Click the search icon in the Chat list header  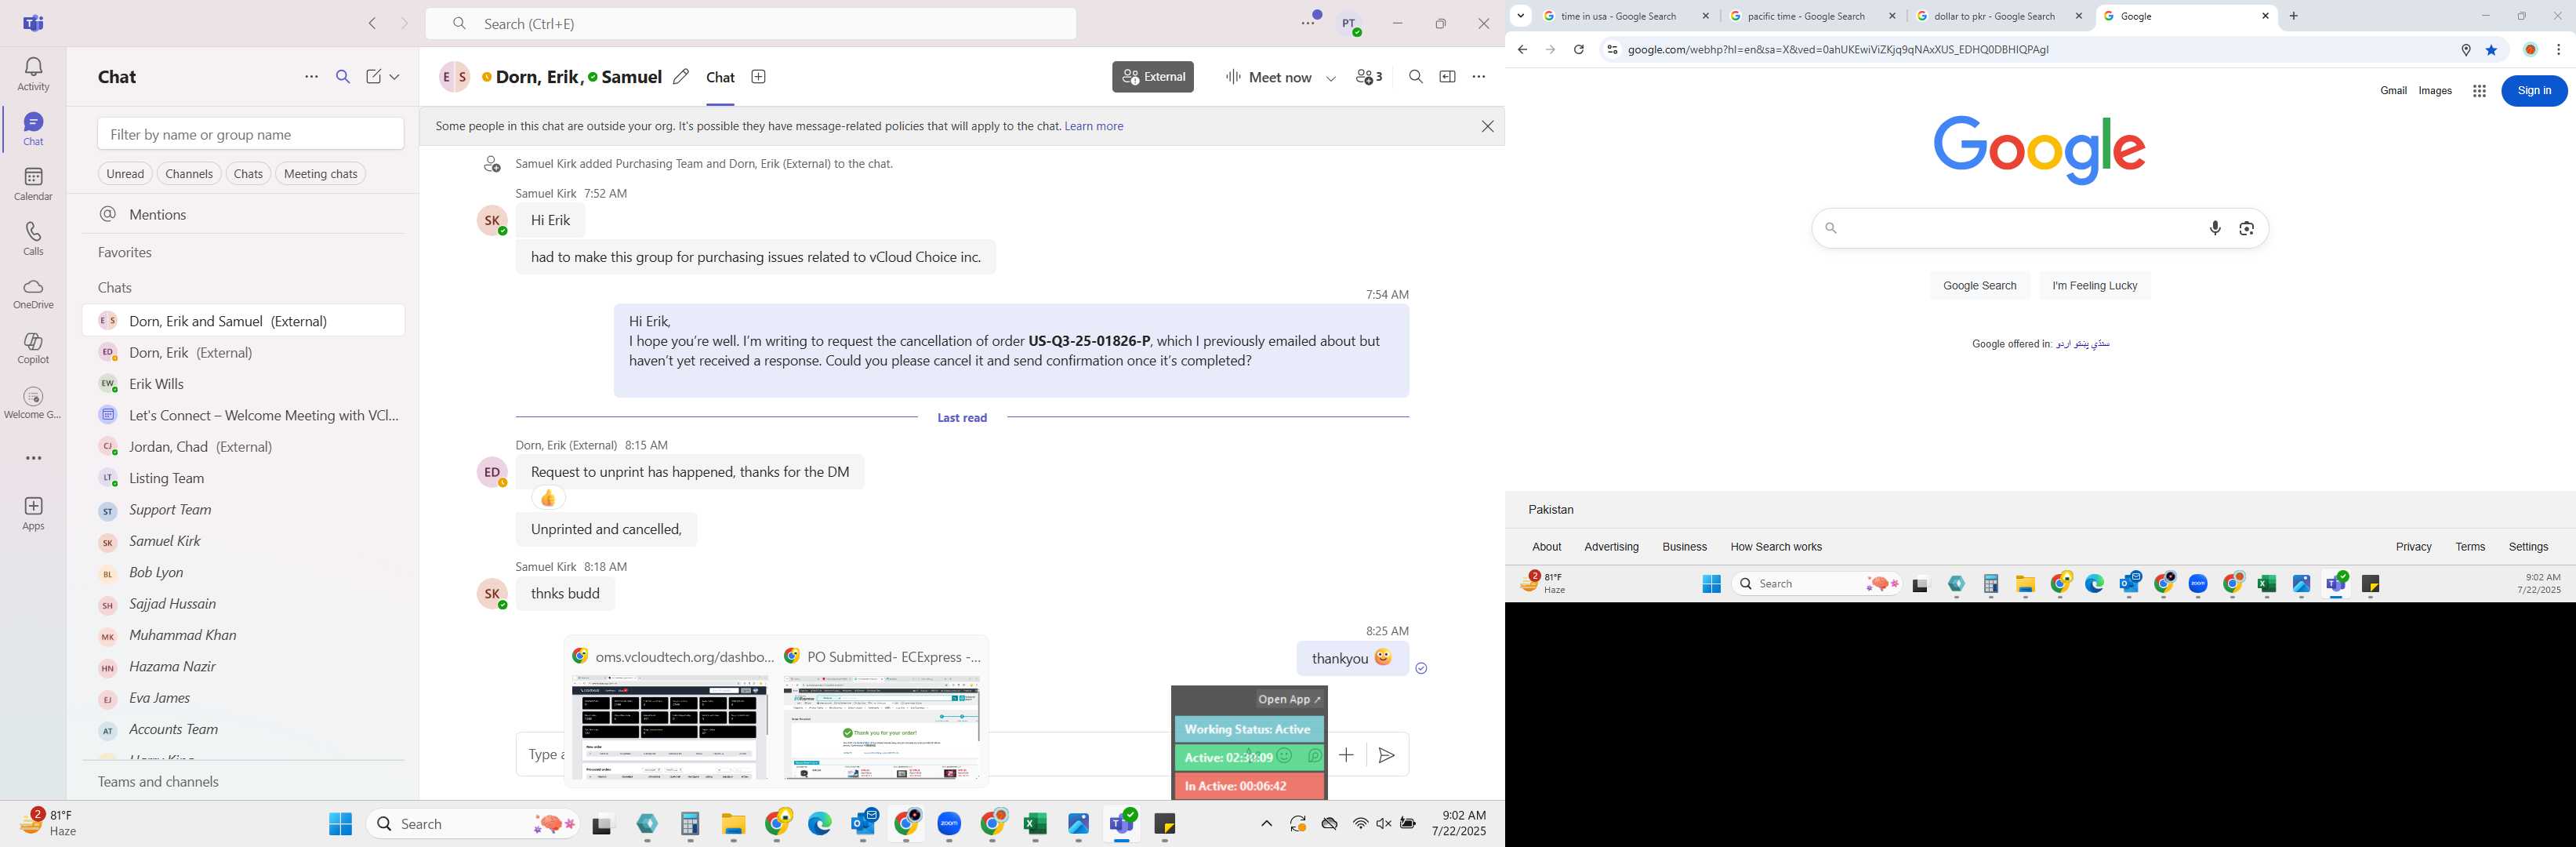343,77
